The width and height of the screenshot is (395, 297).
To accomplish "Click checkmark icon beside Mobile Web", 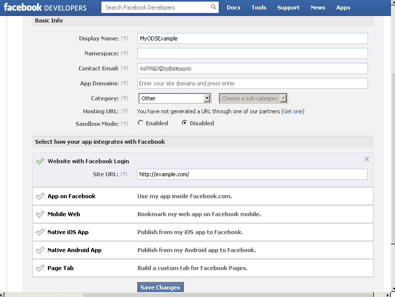I will (40, 214).
